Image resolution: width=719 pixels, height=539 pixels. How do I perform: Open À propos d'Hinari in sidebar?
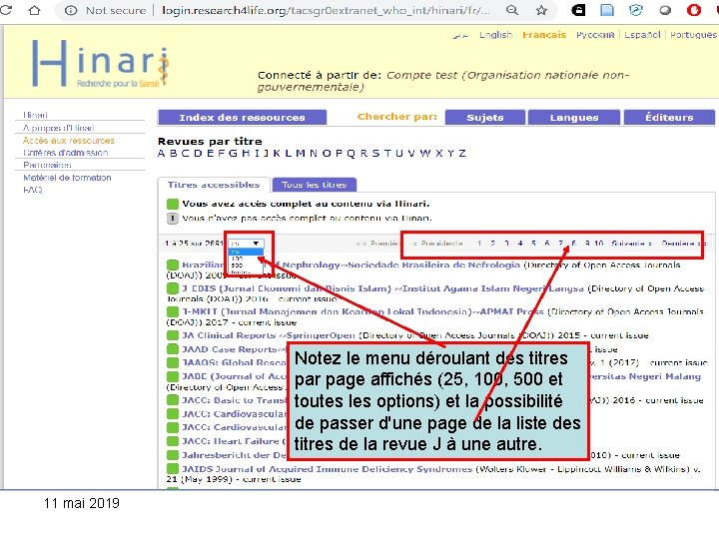(59, 128)
